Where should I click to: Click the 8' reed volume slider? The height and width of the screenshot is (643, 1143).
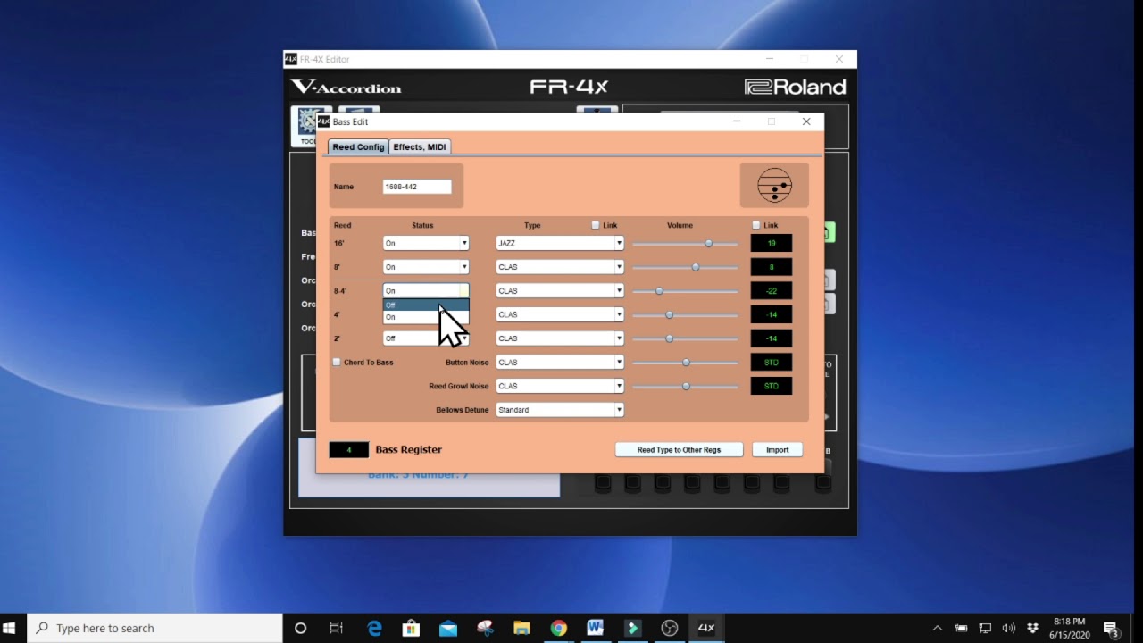(686, 267)
